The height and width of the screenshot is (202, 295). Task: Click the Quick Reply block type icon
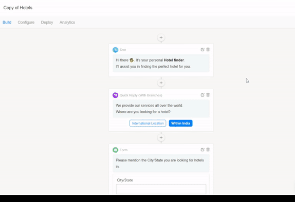coord(115,95)
